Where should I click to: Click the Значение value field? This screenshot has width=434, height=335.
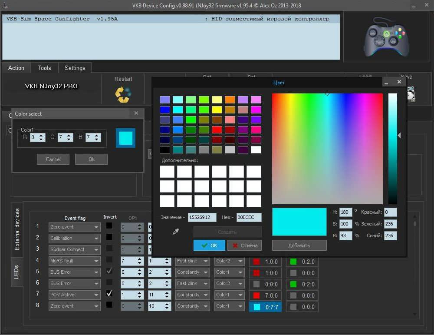click(x=202, y=217)
